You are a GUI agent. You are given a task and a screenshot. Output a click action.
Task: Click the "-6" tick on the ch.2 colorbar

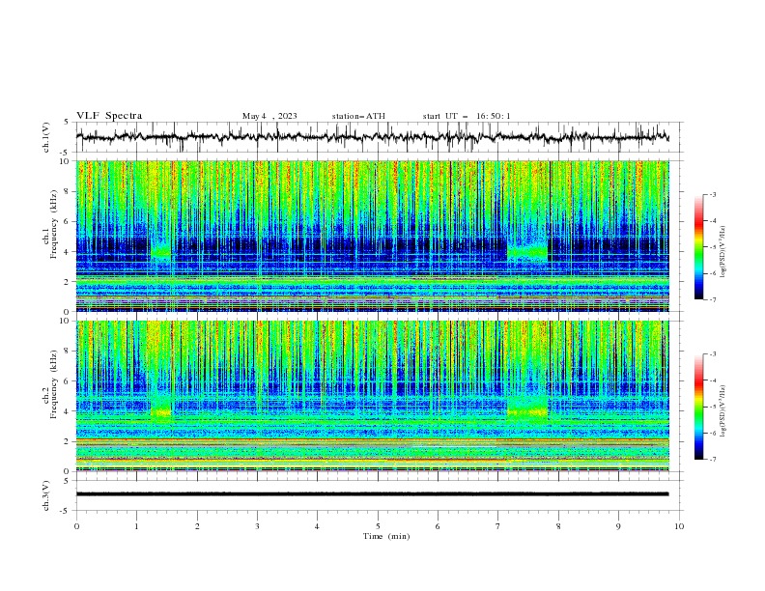pos(713,433)
